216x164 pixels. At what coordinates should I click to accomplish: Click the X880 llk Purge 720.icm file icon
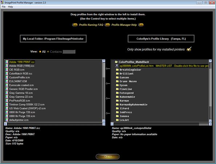7,116
